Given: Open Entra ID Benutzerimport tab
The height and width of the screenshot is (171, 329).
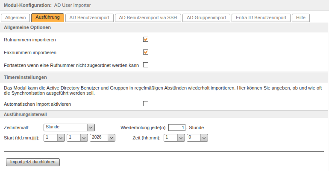Looking at the screenshot, I should (261, 18).
